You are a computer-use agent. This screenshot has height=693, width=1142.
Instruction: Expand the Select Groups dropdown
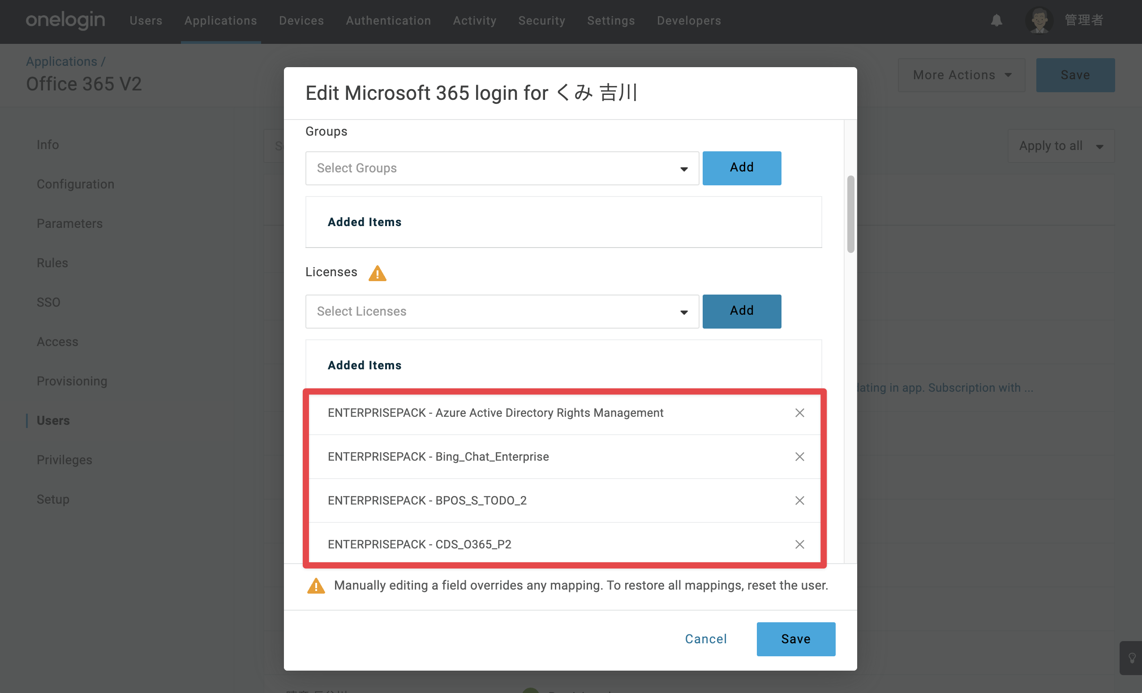[x=502, y=168]
